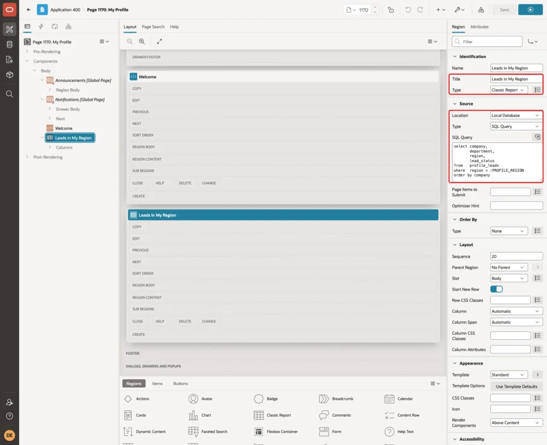
Task: Click the Oracle APEX home logo
Action: pyautogui.click(x=10, y=10)
